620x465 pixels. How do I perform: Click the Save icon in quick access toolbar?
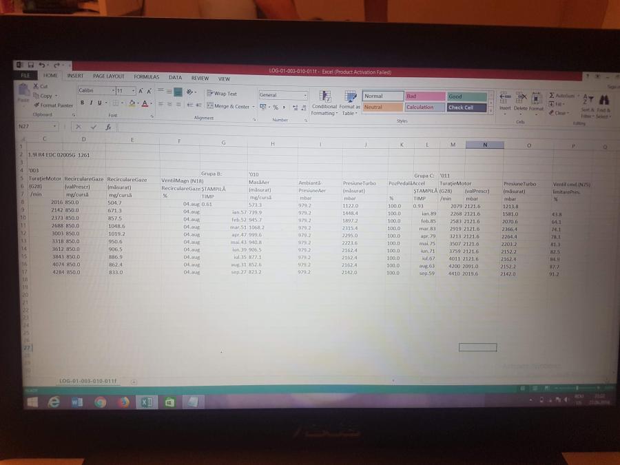tap(30, 65)
